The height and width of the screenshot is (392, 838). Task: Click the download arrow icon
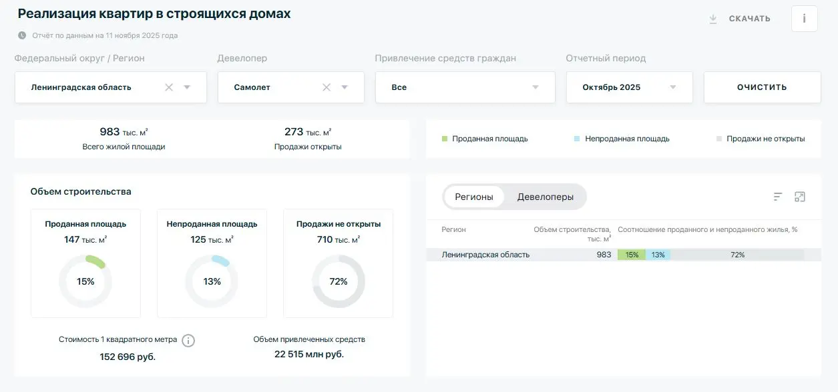point(712,19)
